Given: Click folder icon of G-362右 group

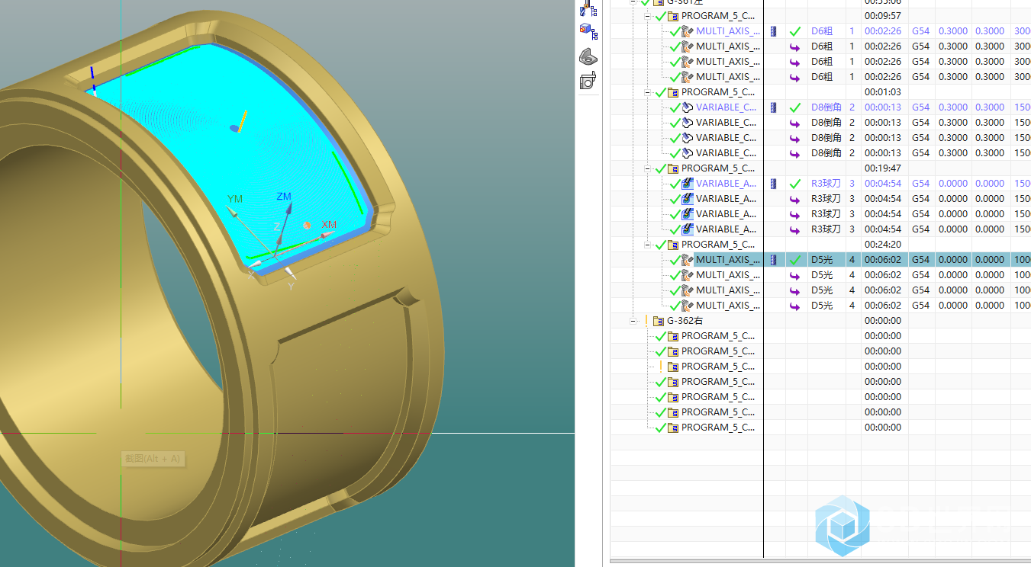Looking at the screenshot, I should pyautogui.click(x=659, y=321).
